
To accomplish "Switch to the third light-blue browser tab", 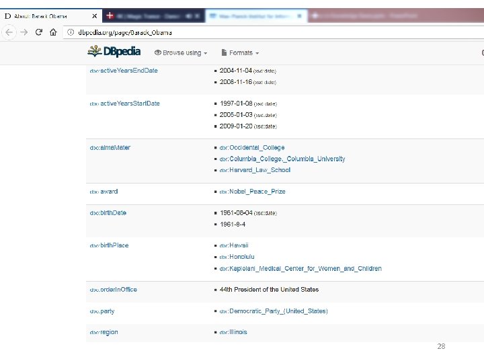I will [x=256, y=15].
